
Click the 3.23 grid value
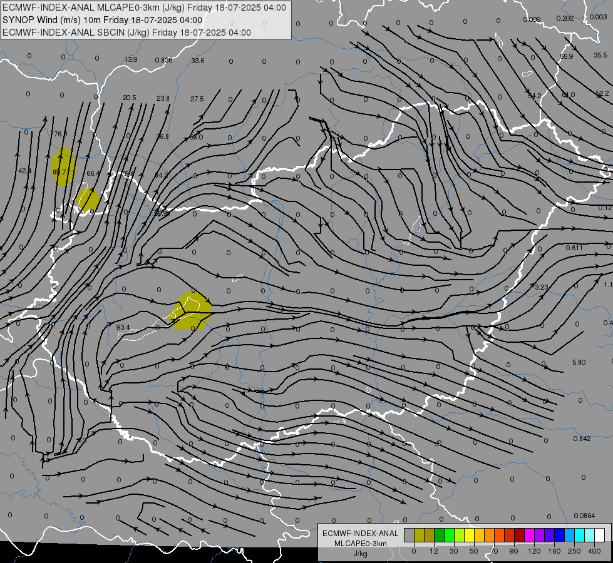(542, 287)
